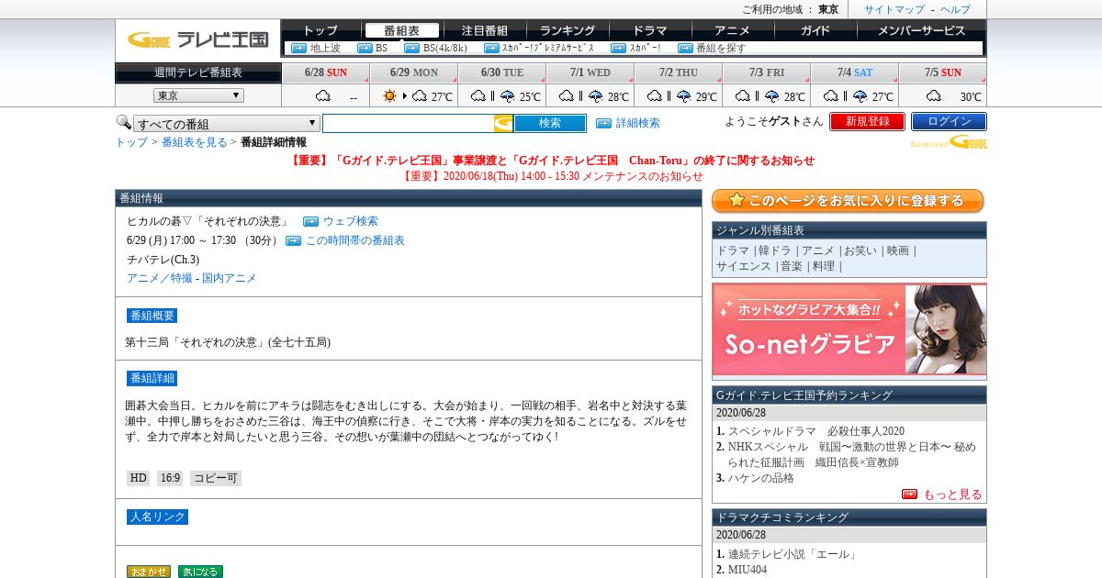The height and width of the screenshot is (578, 1102).
Task: Click the arrow icon before 詳細検索
Action: (x=603, y=123)
